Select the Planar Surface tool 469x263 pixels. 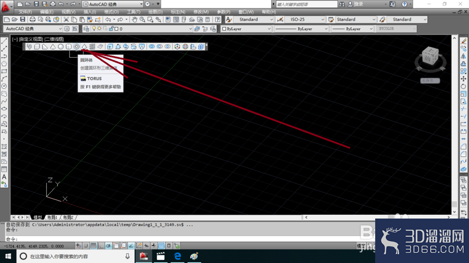click(x=100, y=47)
